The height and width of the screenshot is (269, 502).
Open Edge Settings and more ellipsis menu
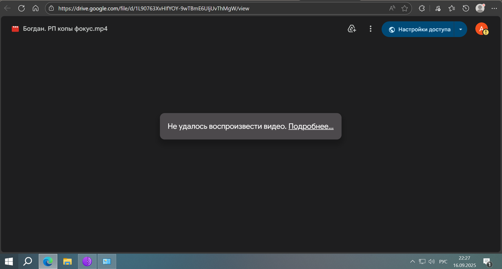point(494,8)
